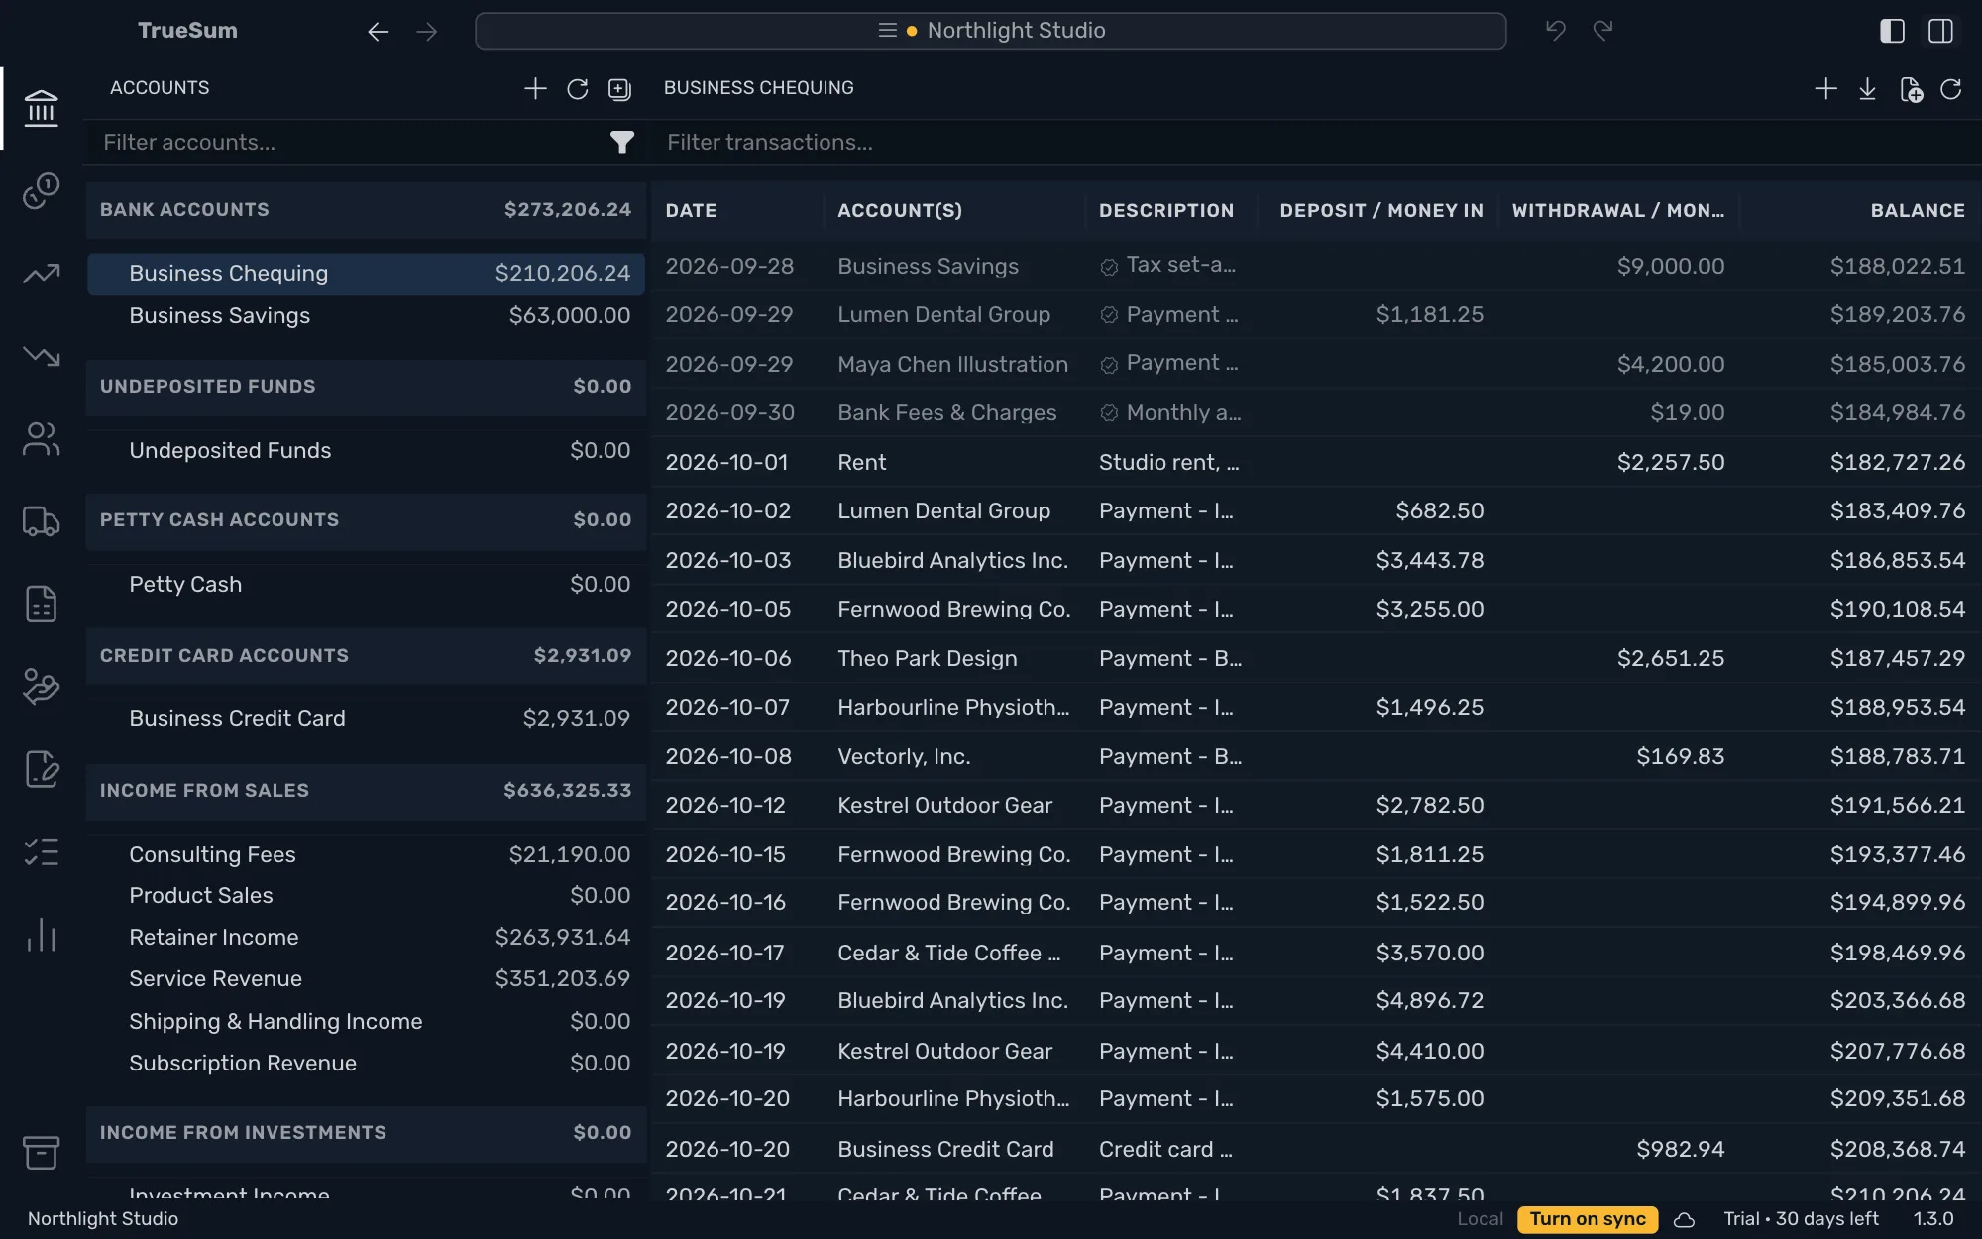Viewport: 1982px width, 1239px height.
Task: Click Turn on sync button
Action: (x=1587, y=1219)
